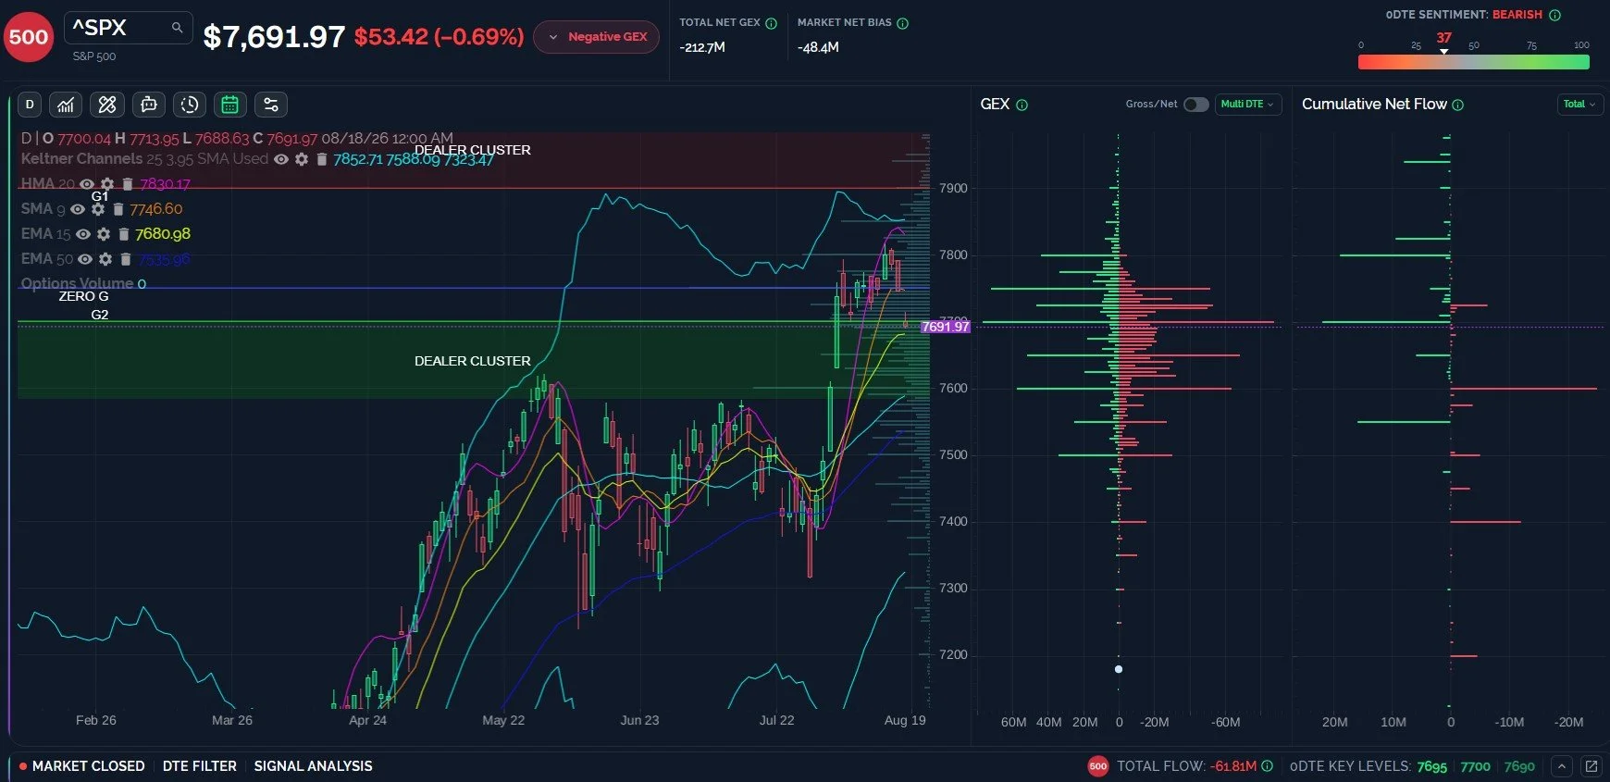Delete the SMA 9 indicator
This screenshot has height=782, width=1610.
click(118, 209)
